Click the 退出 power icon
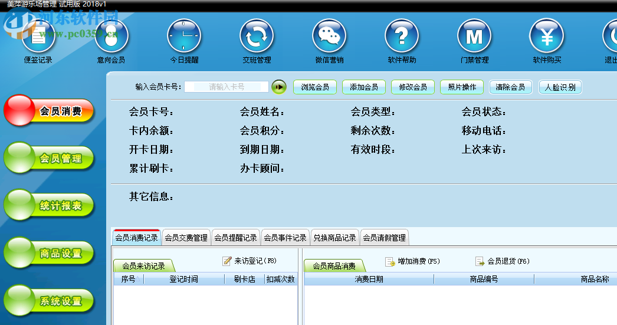This screenshot has height=325, width=617. point(611,36)
